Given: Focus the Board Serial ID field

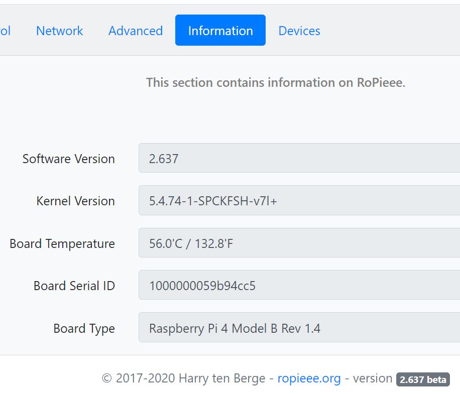Looking at the screenshot, I should [299, 285].
